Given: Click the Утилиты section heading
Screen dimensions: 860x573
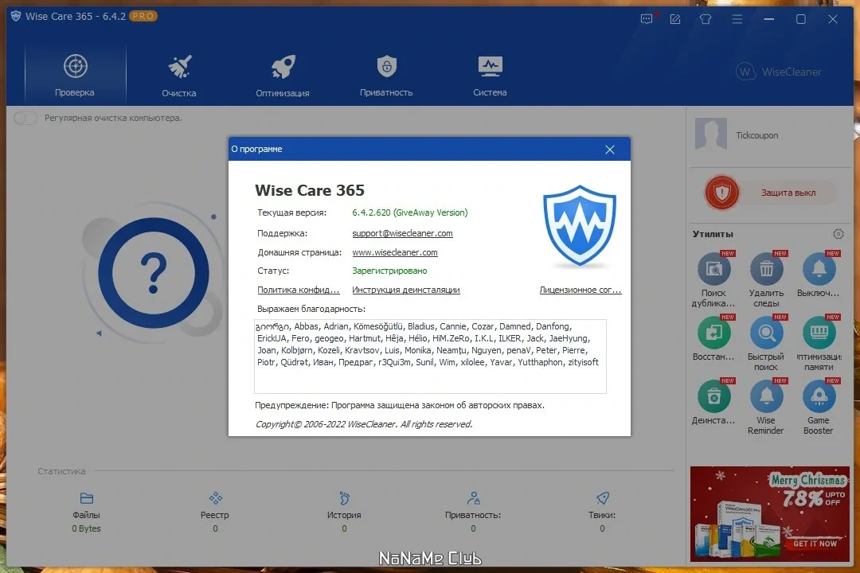Looking at the screenshot, I should point(713,234).
